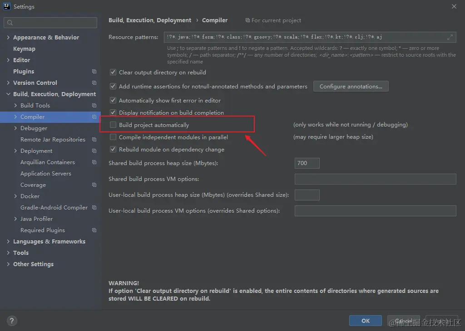Click project-level icon next to Version Control
This screenshot has height=331, width=465.
point(94,83)
